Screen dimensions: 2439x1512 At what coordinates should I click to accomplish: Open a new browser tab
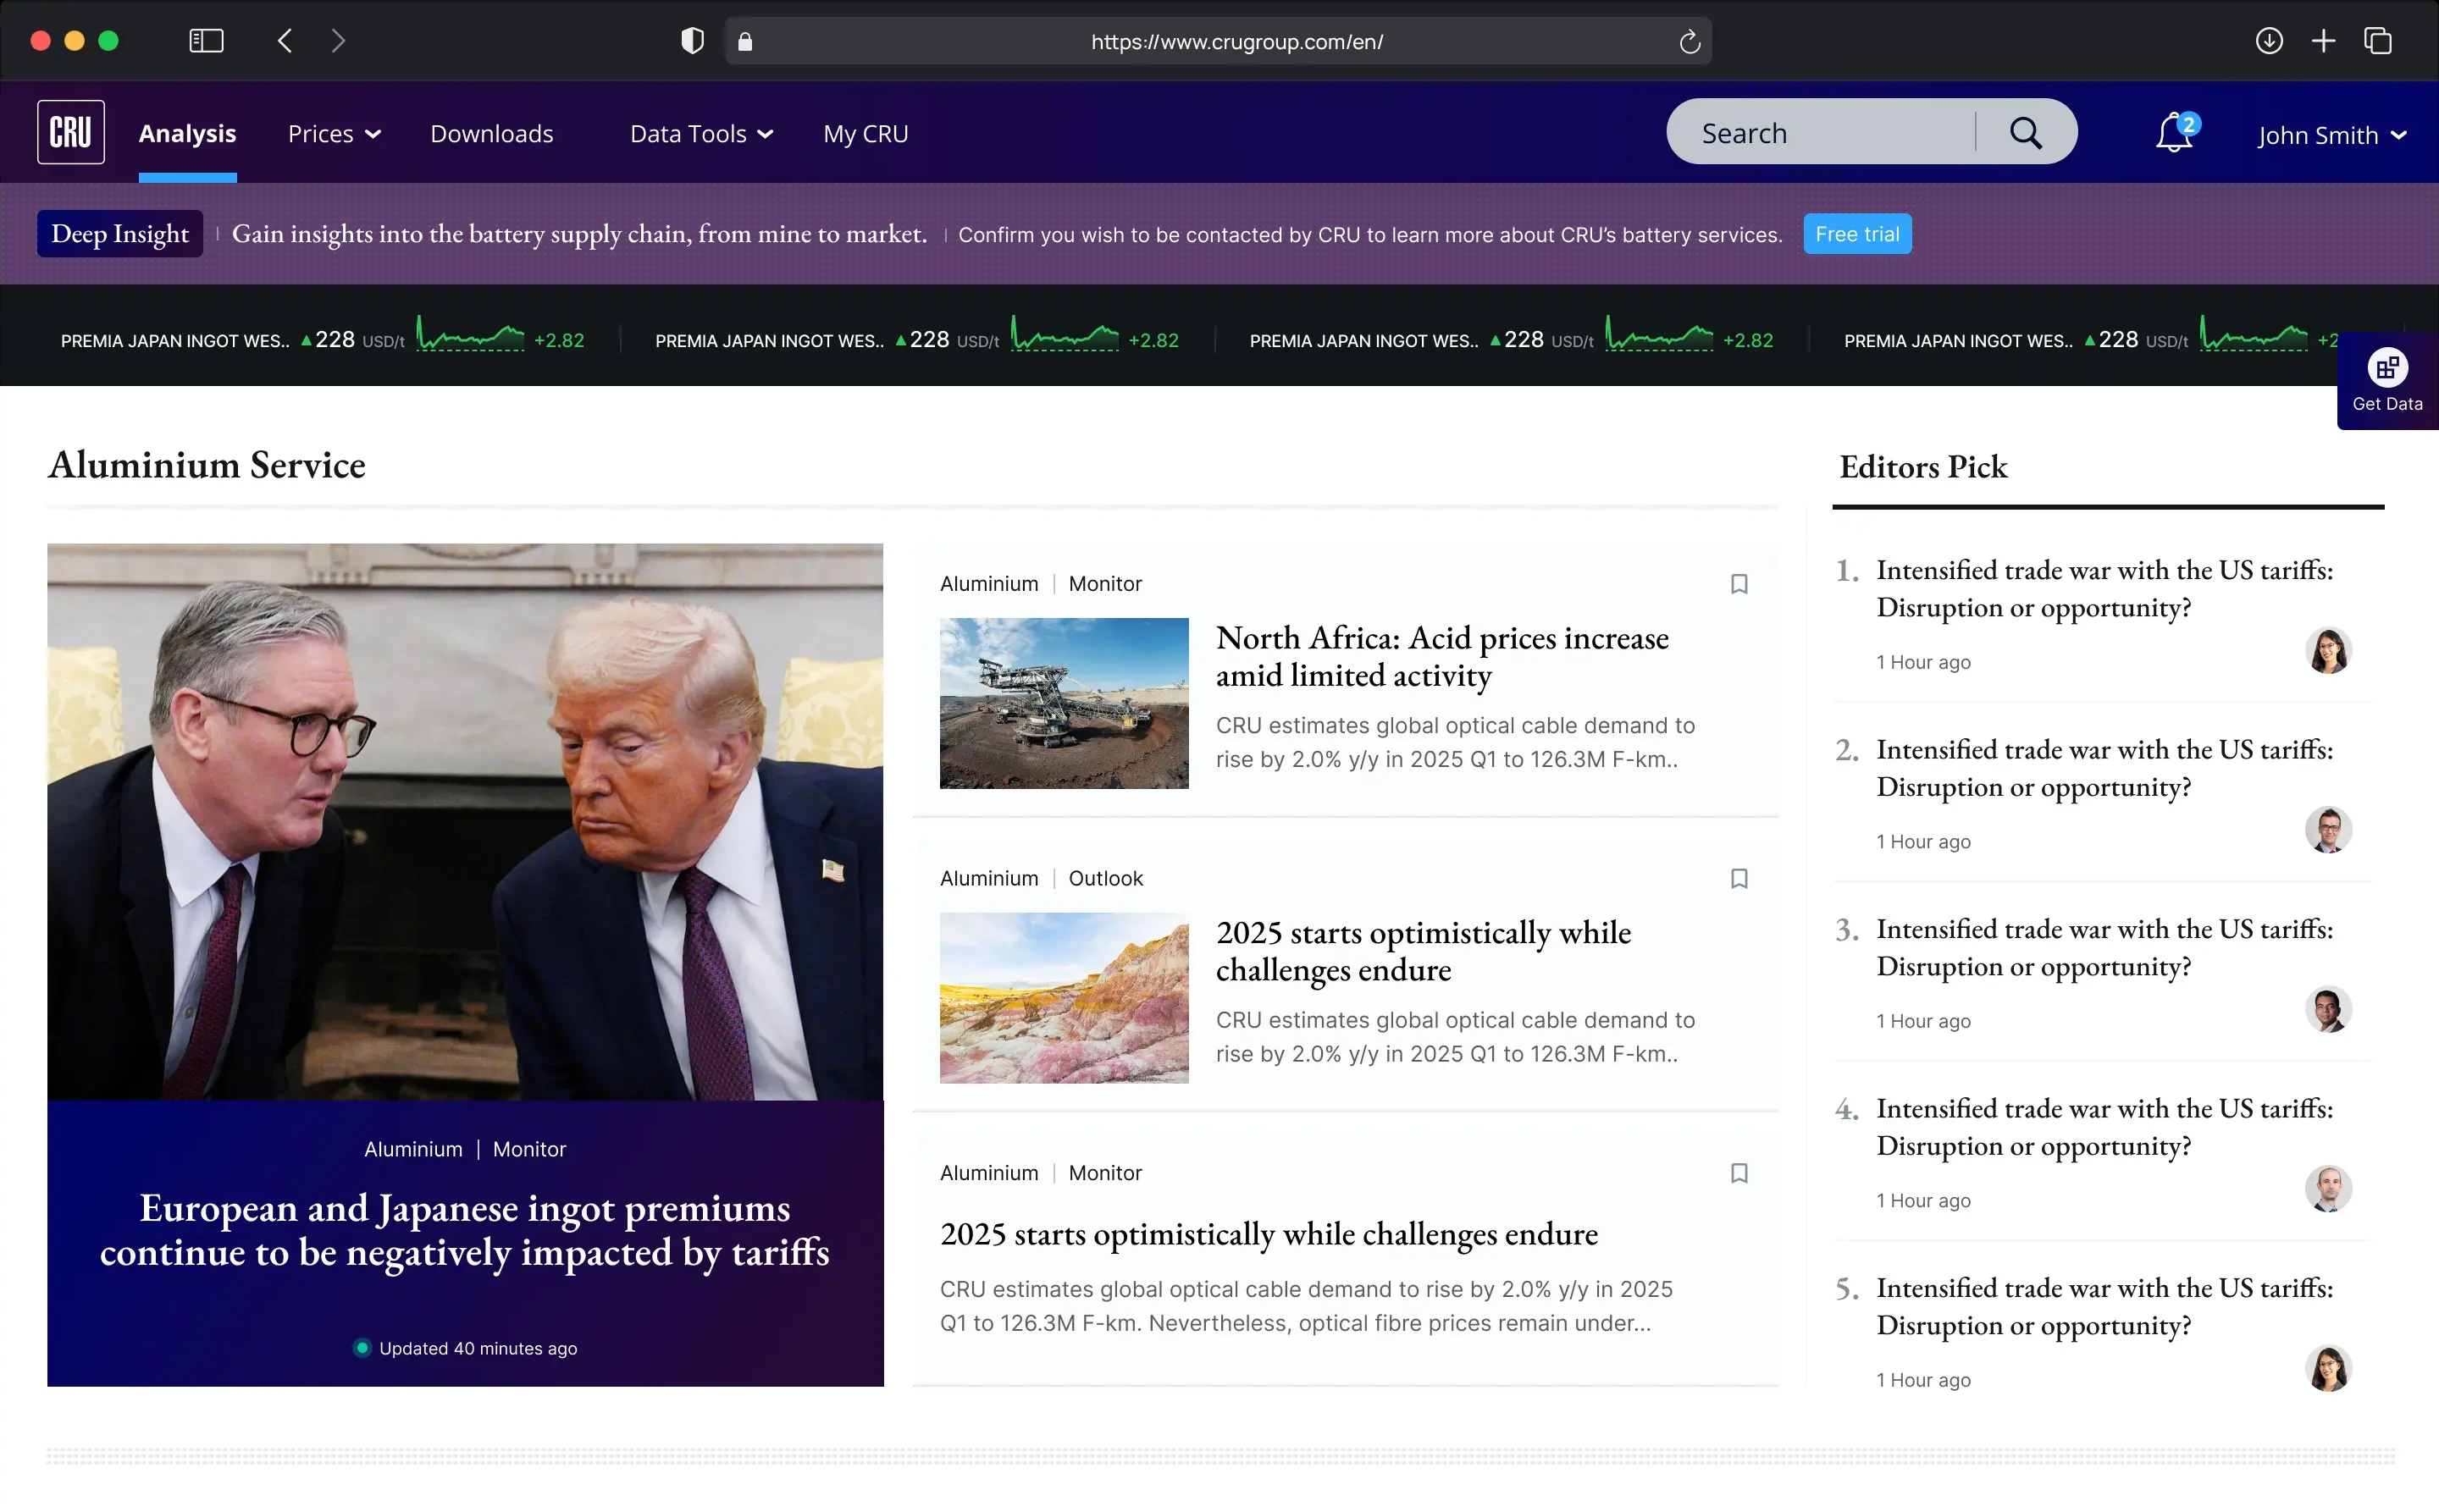click(2324, 41)
